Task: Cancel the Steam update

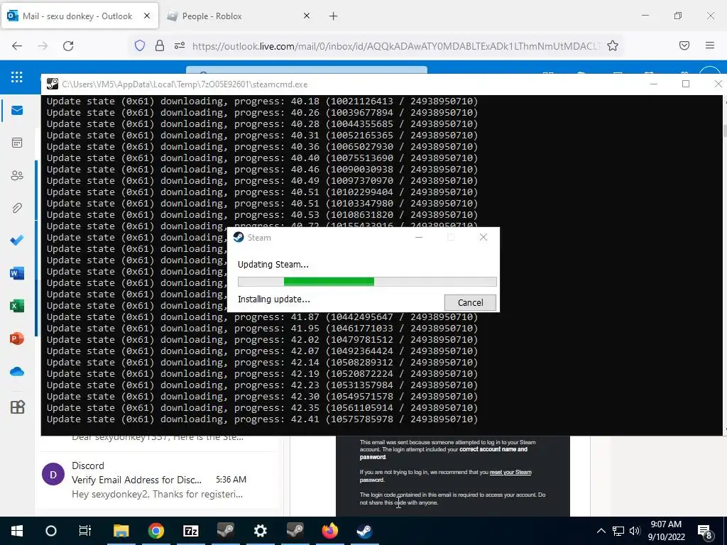Action: (x=470, y=302)
